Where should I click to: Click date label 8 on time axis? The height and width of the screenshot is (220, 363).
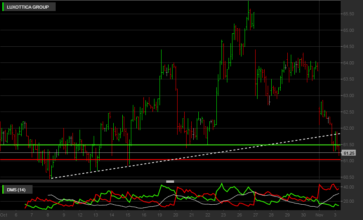point(48,215)
